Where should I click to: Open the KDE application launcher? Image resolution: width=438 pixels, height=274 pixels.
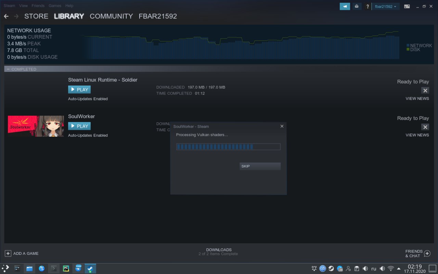click(5, 269)
